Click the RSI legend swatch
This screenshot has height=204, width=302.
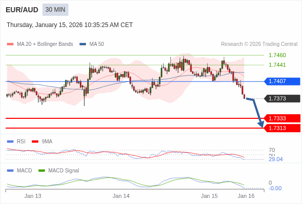pyautogui.click(x=10, y=142)
